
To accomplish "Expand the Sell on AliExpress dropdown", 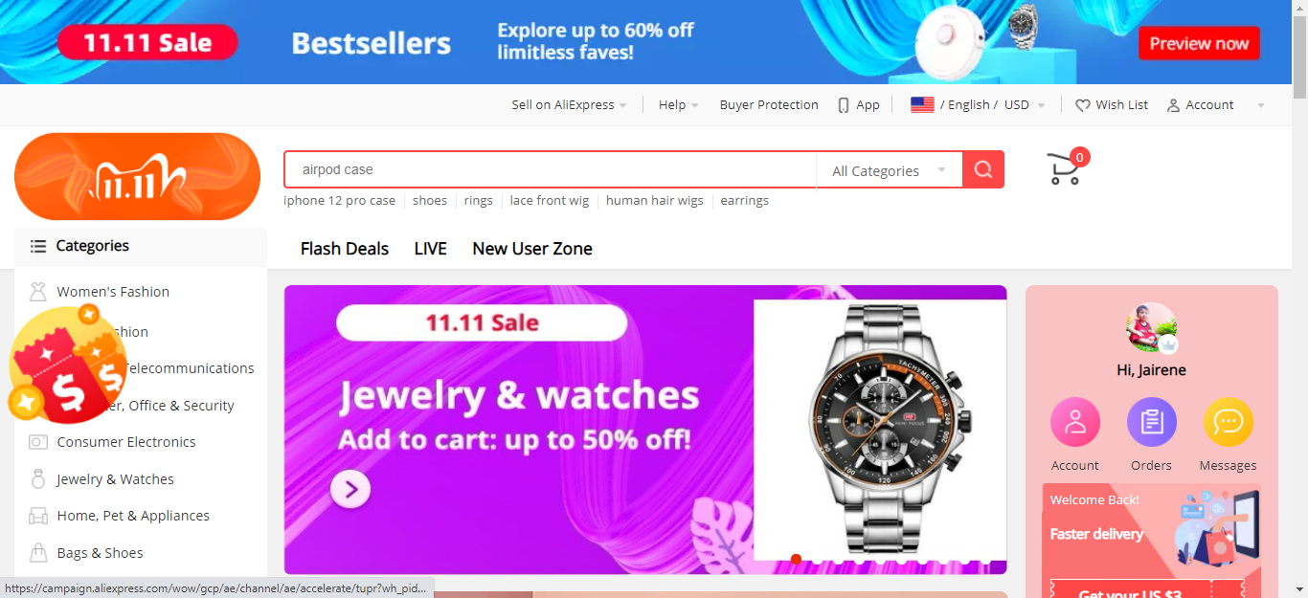I will pyautogui.click(x=569, y=105).
